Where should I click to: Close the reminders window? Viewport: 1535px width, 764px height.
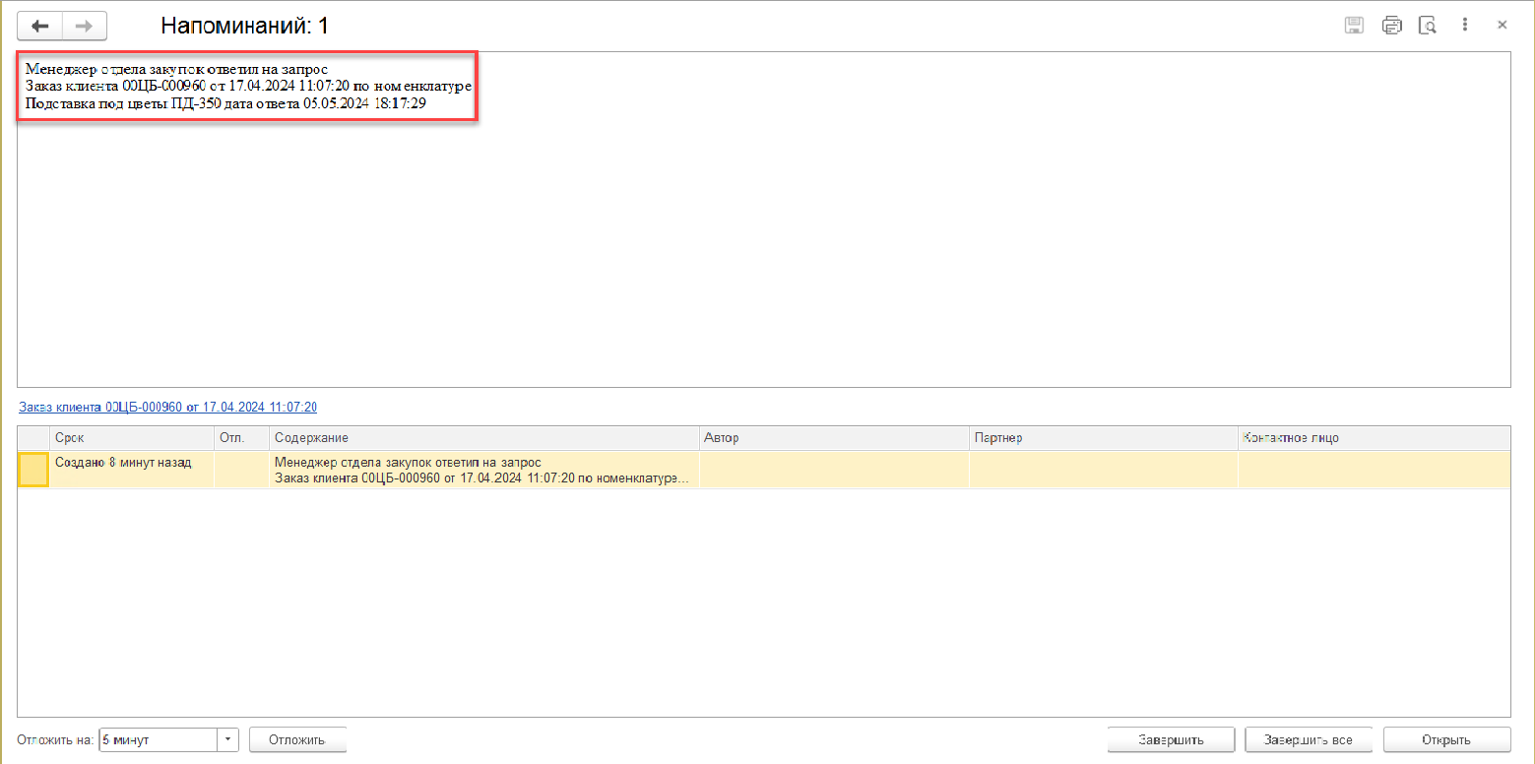click(x=1503, y=26)
